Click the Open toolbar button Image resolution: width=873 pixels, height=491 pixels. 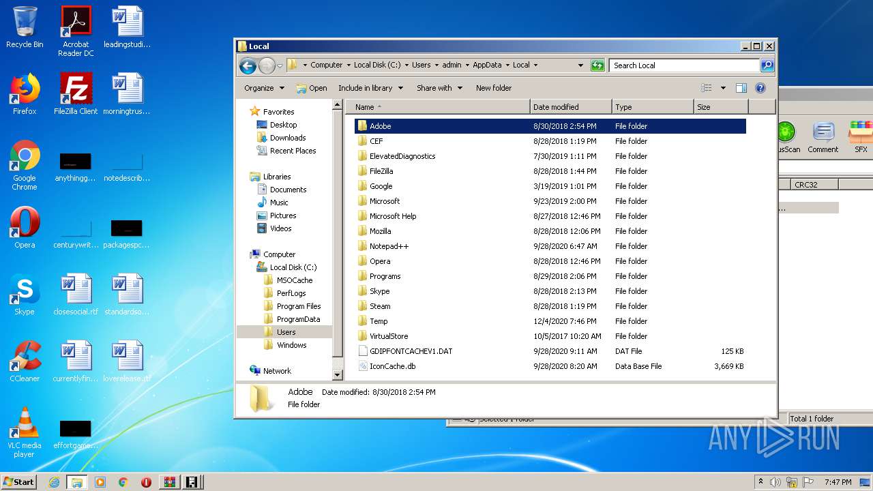tap(312, 88)
